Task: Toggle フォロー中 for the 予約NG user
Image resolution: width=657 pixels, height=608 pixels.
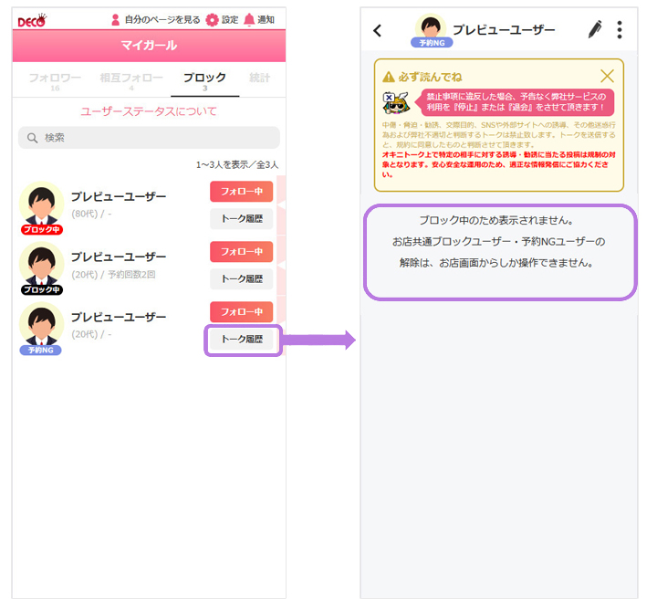Action: [x=241, y=311]
